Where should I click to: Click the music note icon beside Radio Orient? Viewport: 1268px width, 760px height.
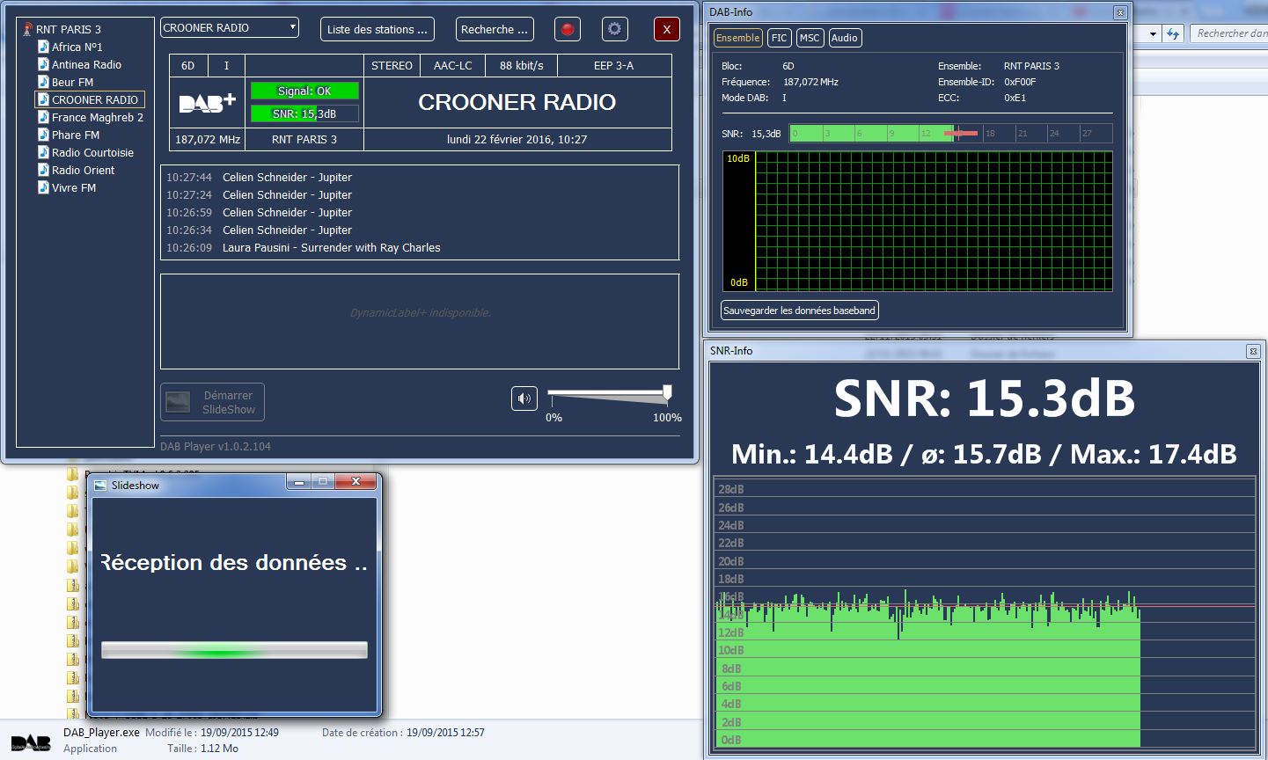coord(43,170)
